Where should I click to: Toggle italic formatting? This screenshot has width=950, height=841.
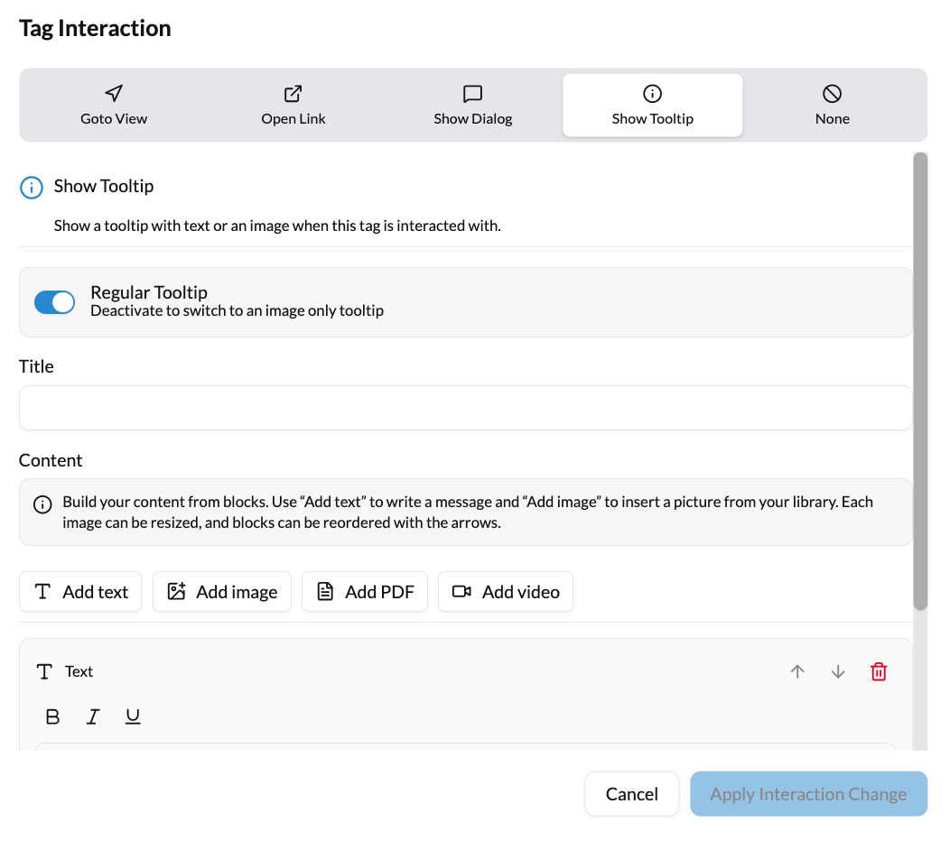coord(93,716)
